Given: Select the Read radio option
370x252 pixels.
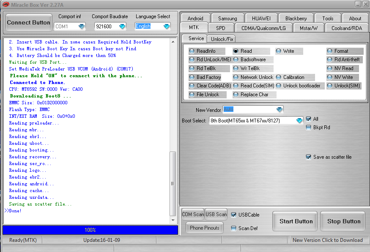Looking at the screenshot, I should [236, 51].
